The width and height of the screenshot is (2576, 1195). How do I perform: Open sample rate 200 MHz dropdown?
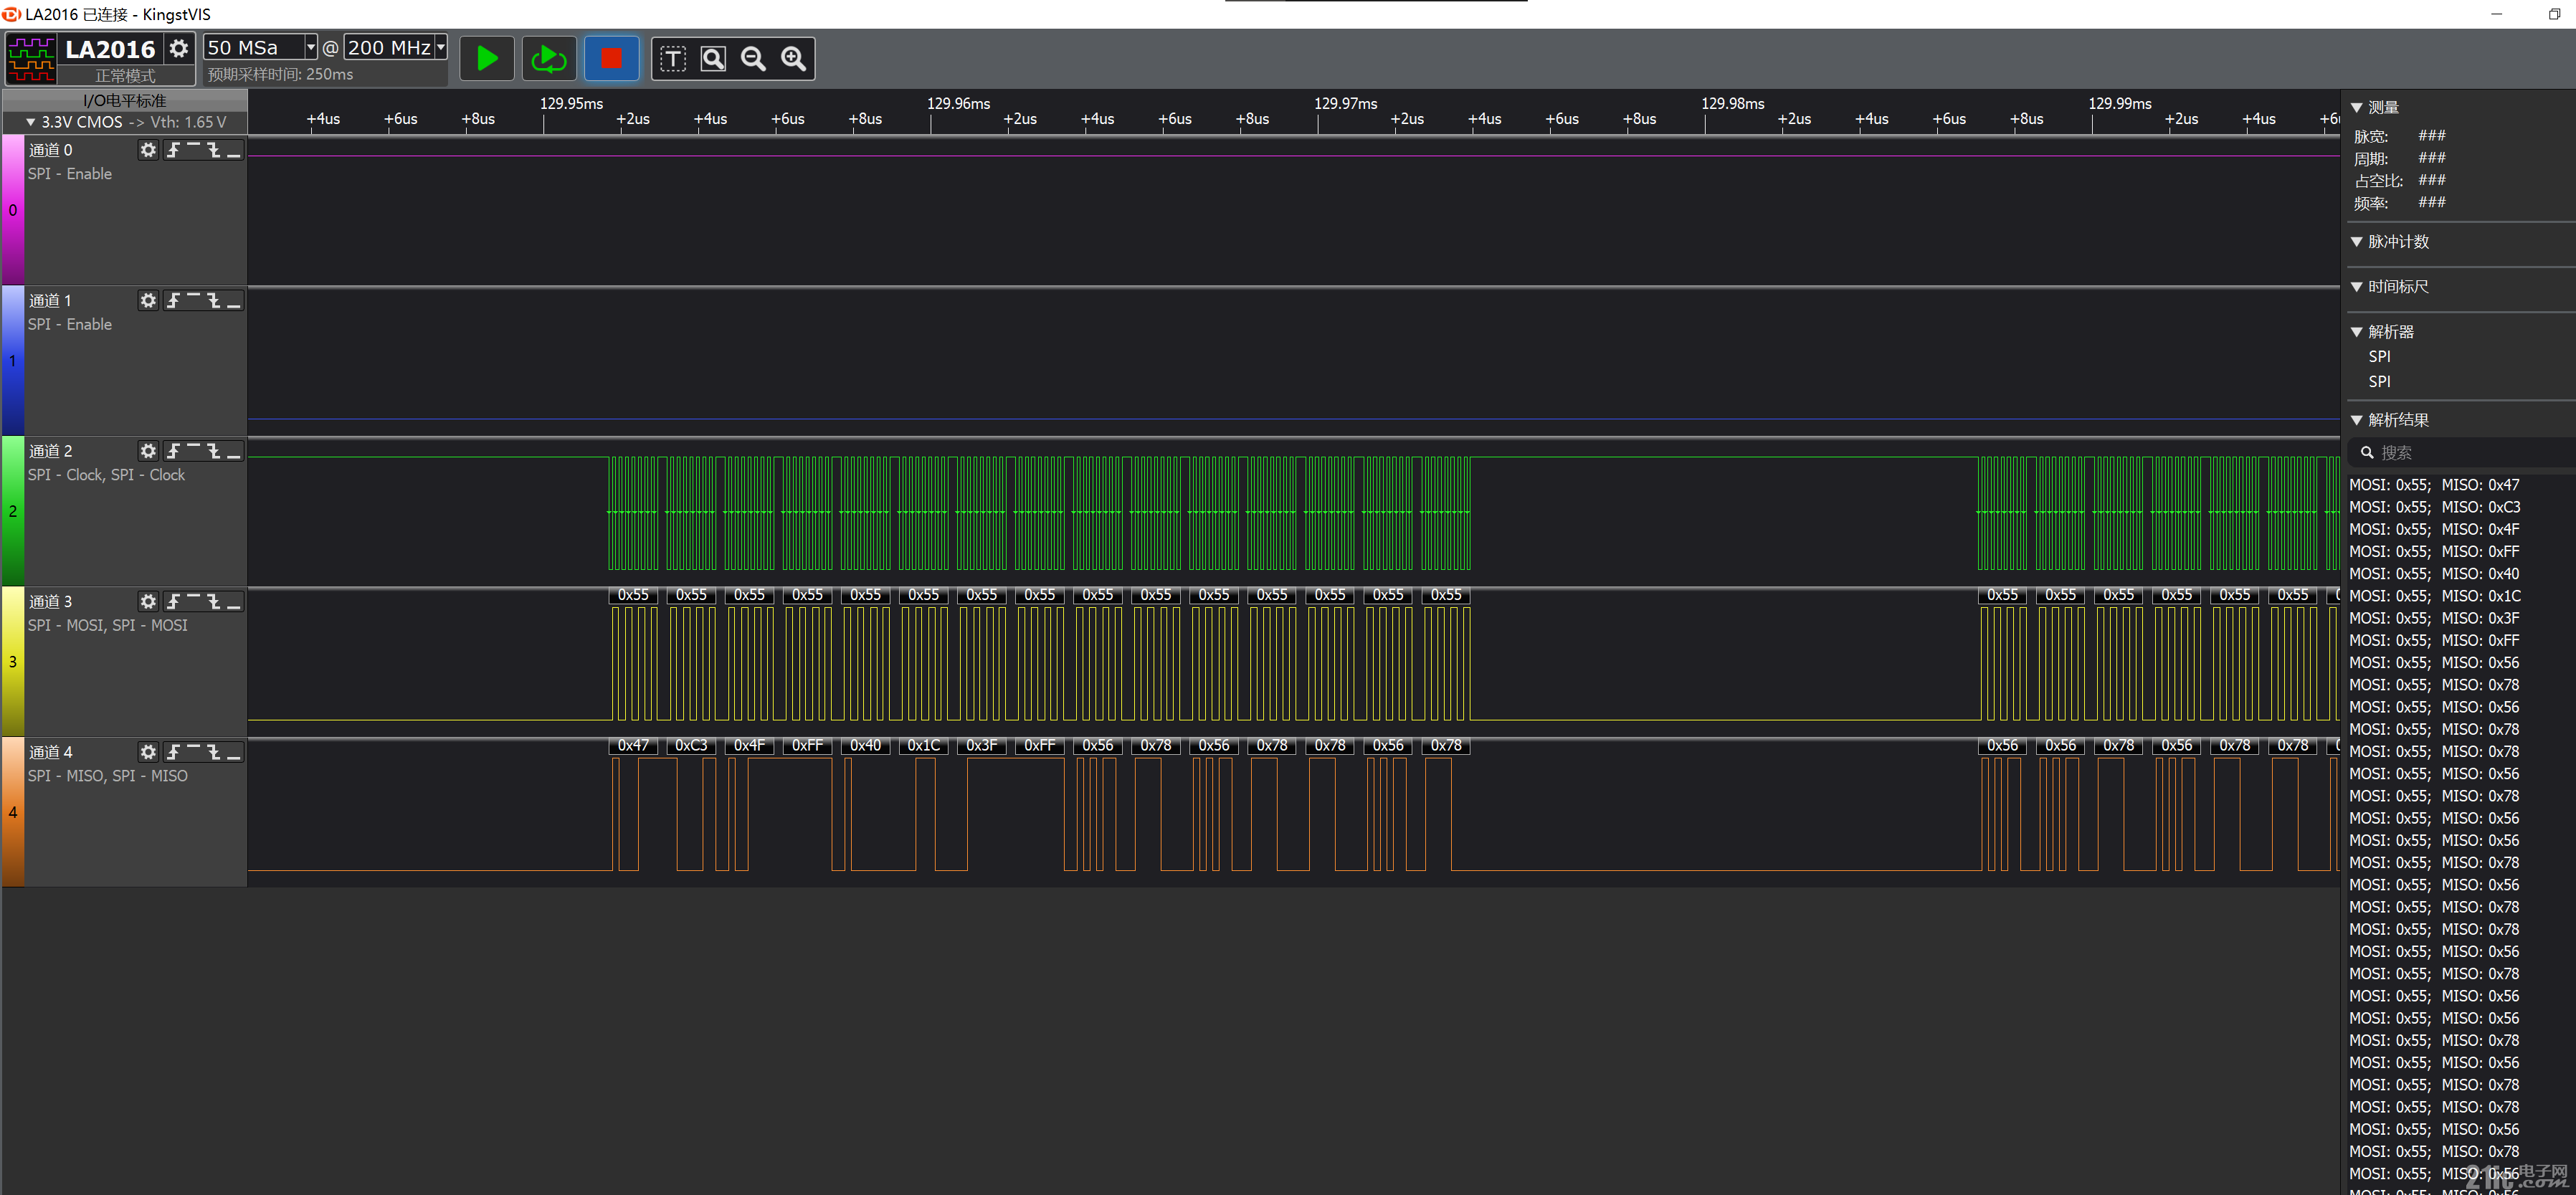click(440, 47)
